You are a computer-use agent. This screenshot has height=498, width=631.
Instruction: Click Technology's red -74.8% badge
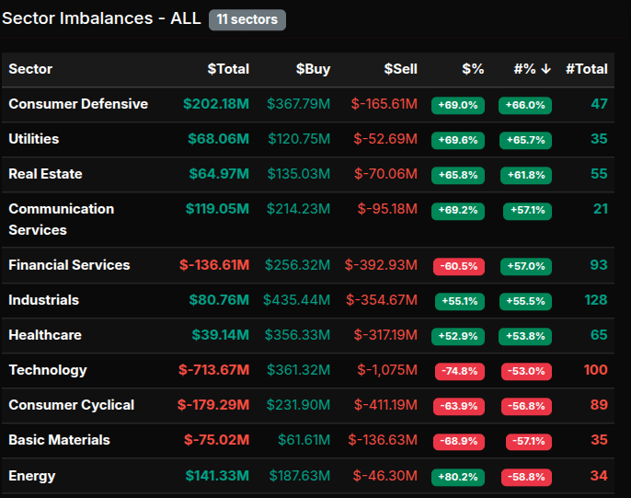[x=458, y=371]
